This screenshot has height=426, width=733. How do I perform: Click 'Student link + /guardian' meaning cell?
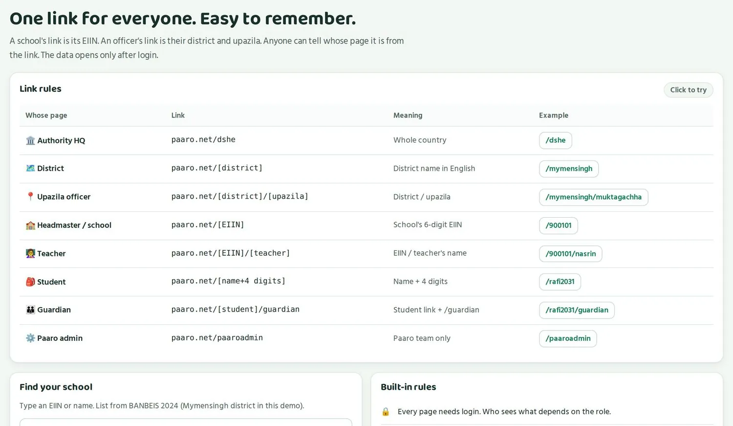click(x=436, y=310)
